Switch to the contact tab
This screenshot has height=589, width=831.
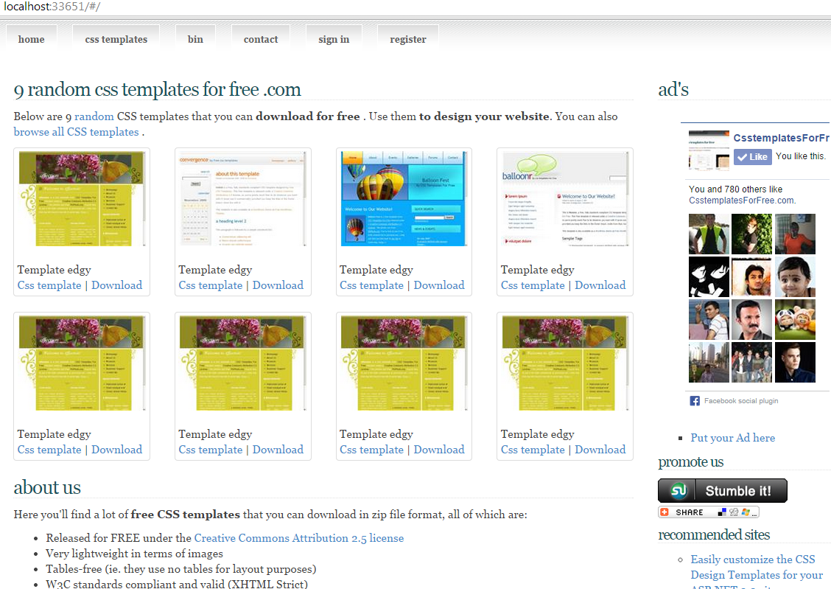(x=260, y=39)
